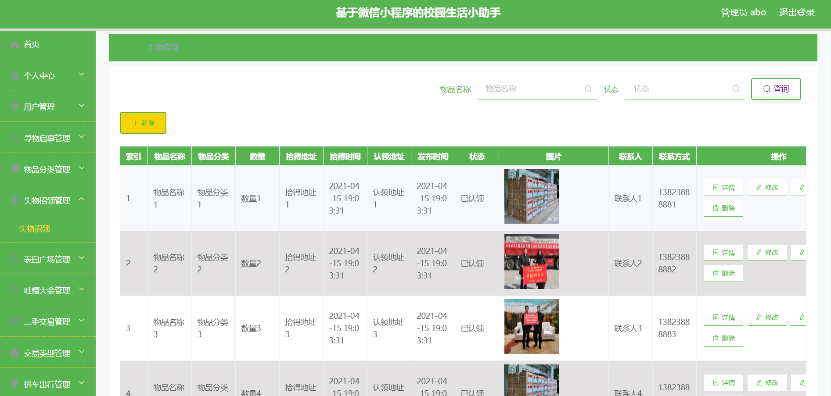Click the home icon beside 首页
831x396 pixels.
click(14, 44)
